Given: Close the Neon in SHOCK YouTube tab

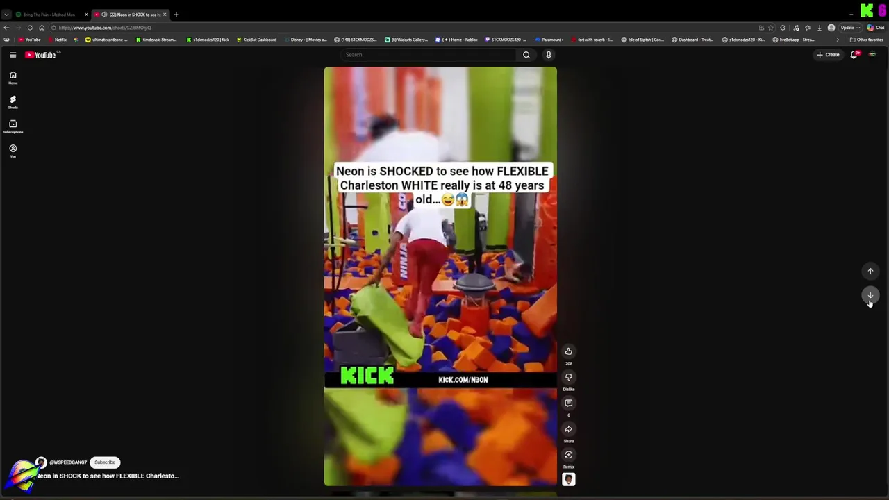Looking at the screenshot, I should coord(165,15).
